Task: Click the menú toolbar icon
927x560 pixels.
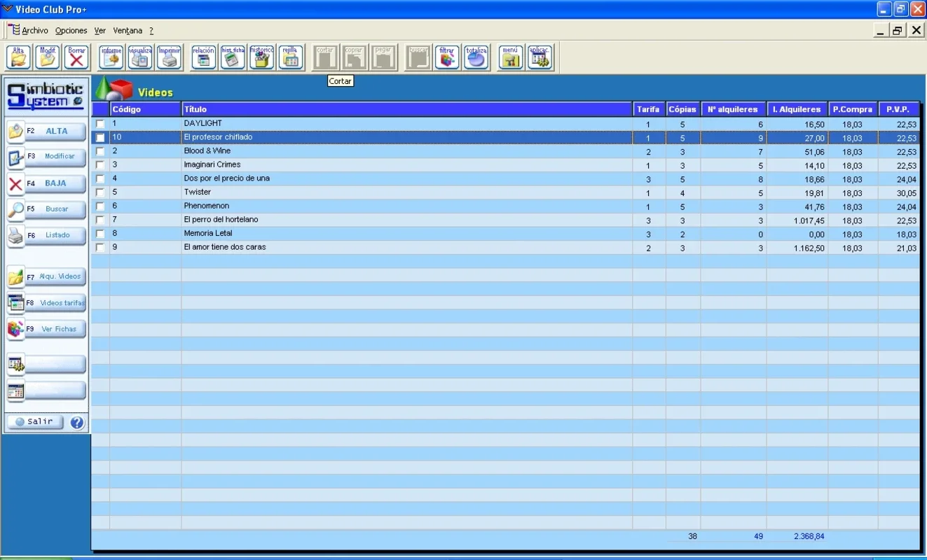Action: click(511, 57)
